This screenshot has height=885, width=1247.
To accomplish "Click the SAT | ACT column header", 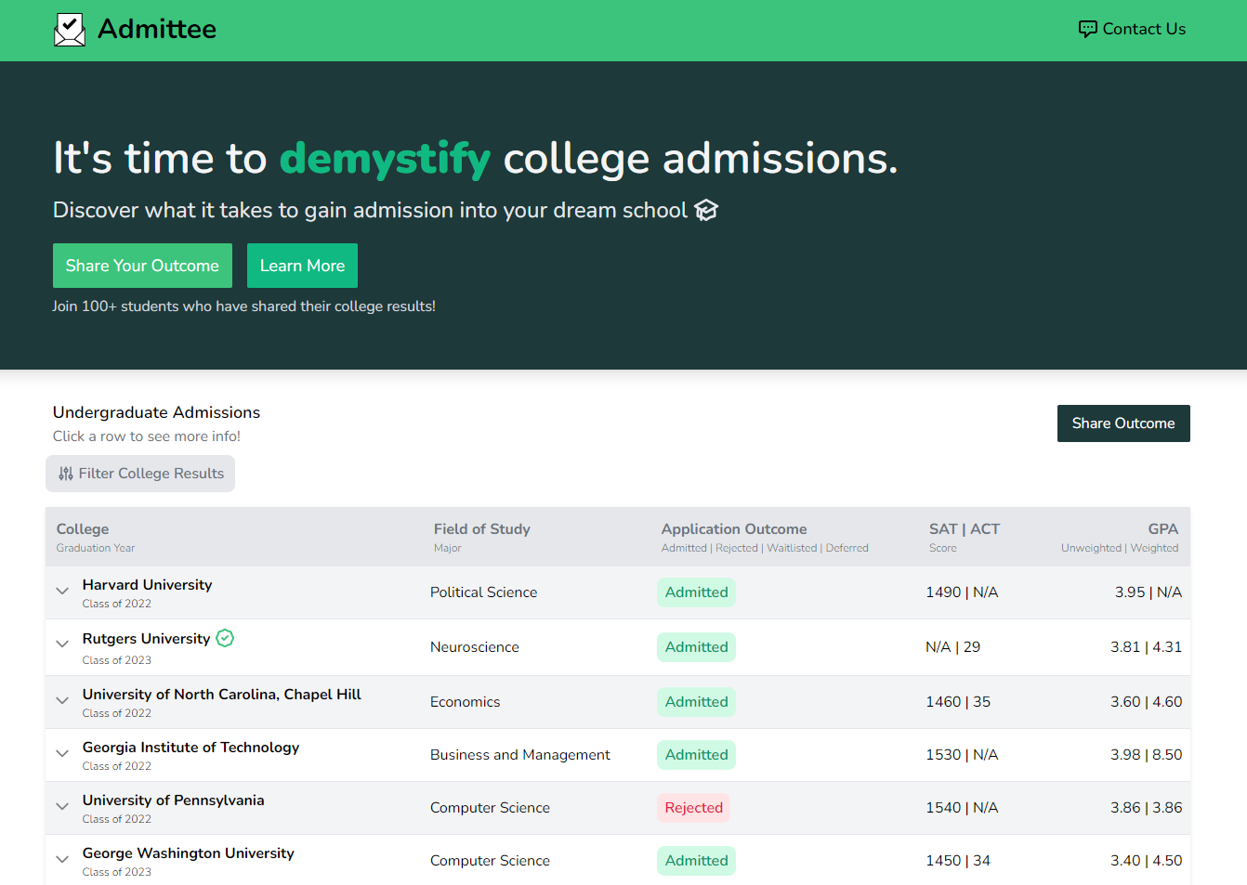I will (965, 529).
